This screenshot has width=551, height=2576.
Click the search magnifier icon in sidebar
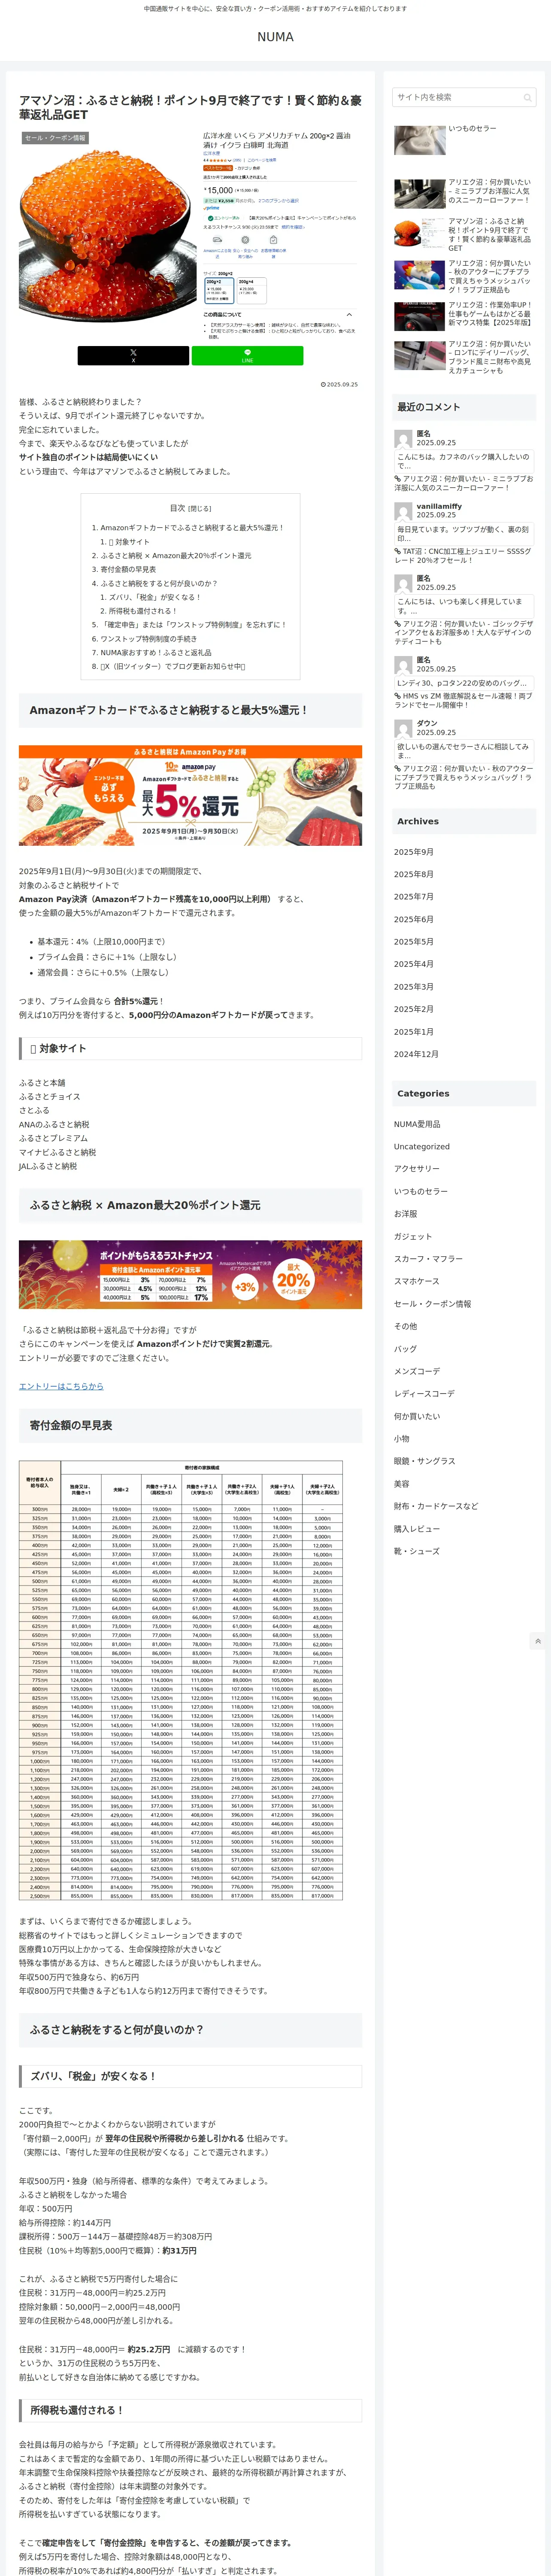coord(527,97)
